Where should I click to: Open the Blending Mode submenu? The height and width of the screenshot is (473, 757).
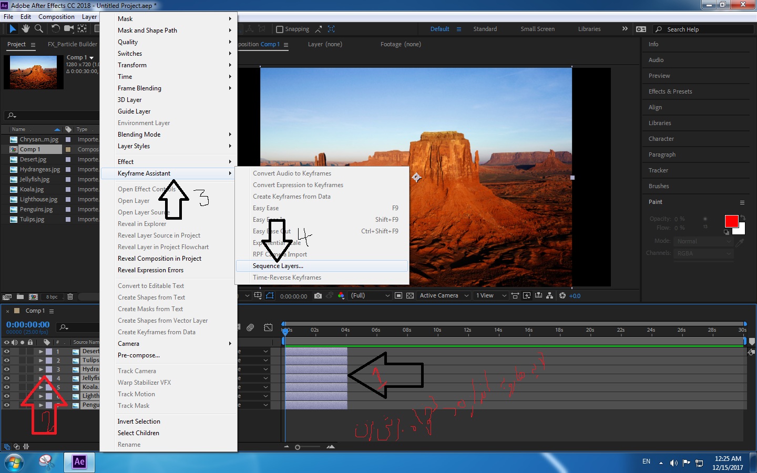[168, 135]
